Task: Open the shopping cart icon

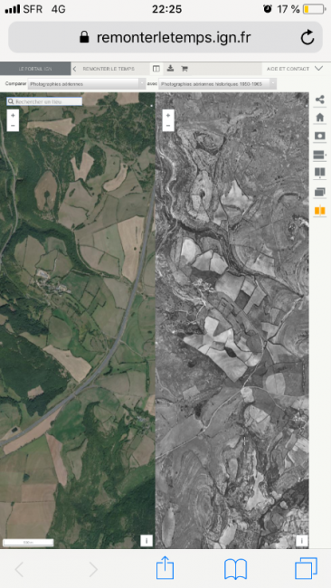Action: tap(184, 69)
